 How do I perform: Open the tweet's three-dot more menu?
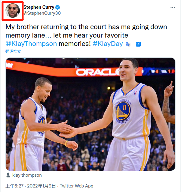(172, 7)
